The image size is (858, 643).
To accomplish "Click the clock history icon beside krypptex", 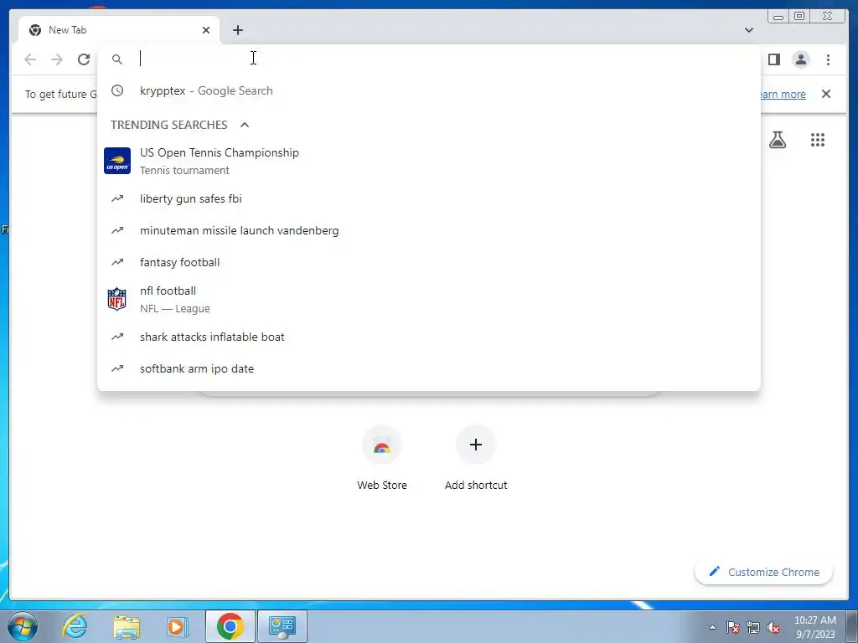I will (x=117, y=90).
